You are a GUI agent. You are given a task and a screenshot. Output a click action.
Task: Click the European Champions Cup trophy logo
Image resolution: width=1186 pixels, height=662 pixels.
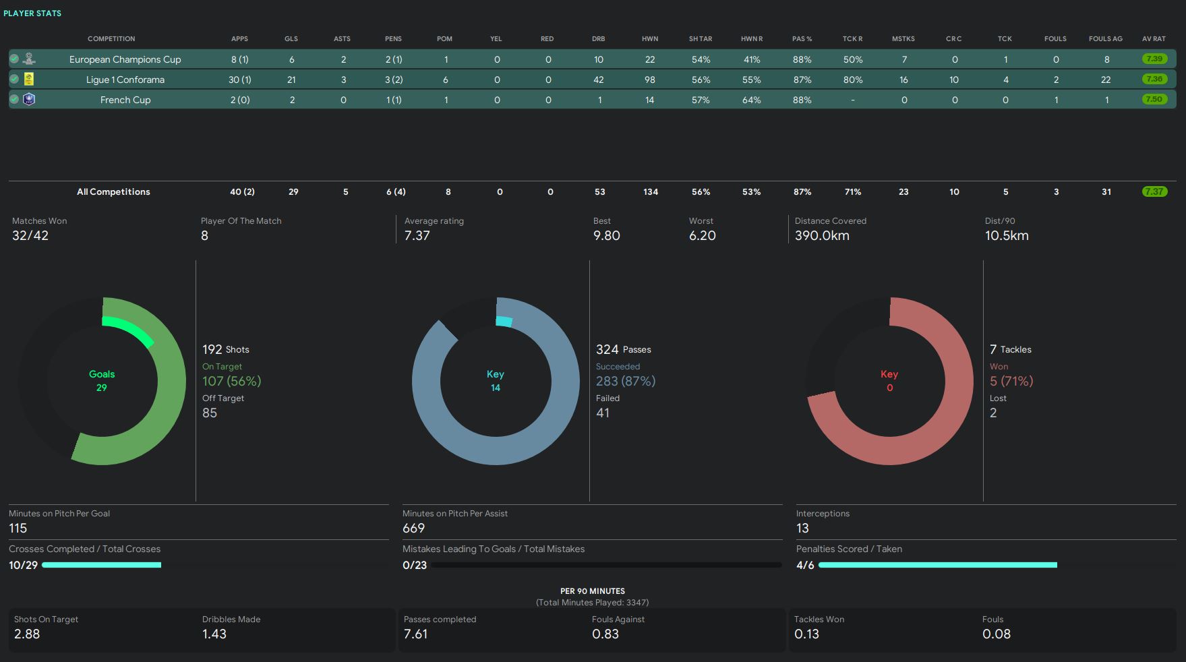(29, 59)
